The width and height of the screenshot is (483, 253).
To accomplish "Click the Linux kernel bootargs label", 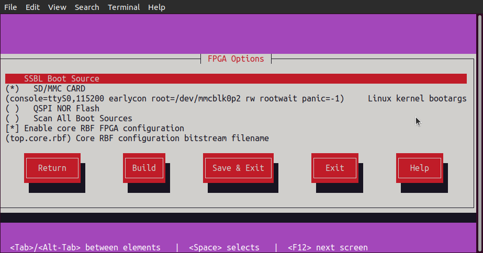I will pyautogui.click(x=417, y=99).
